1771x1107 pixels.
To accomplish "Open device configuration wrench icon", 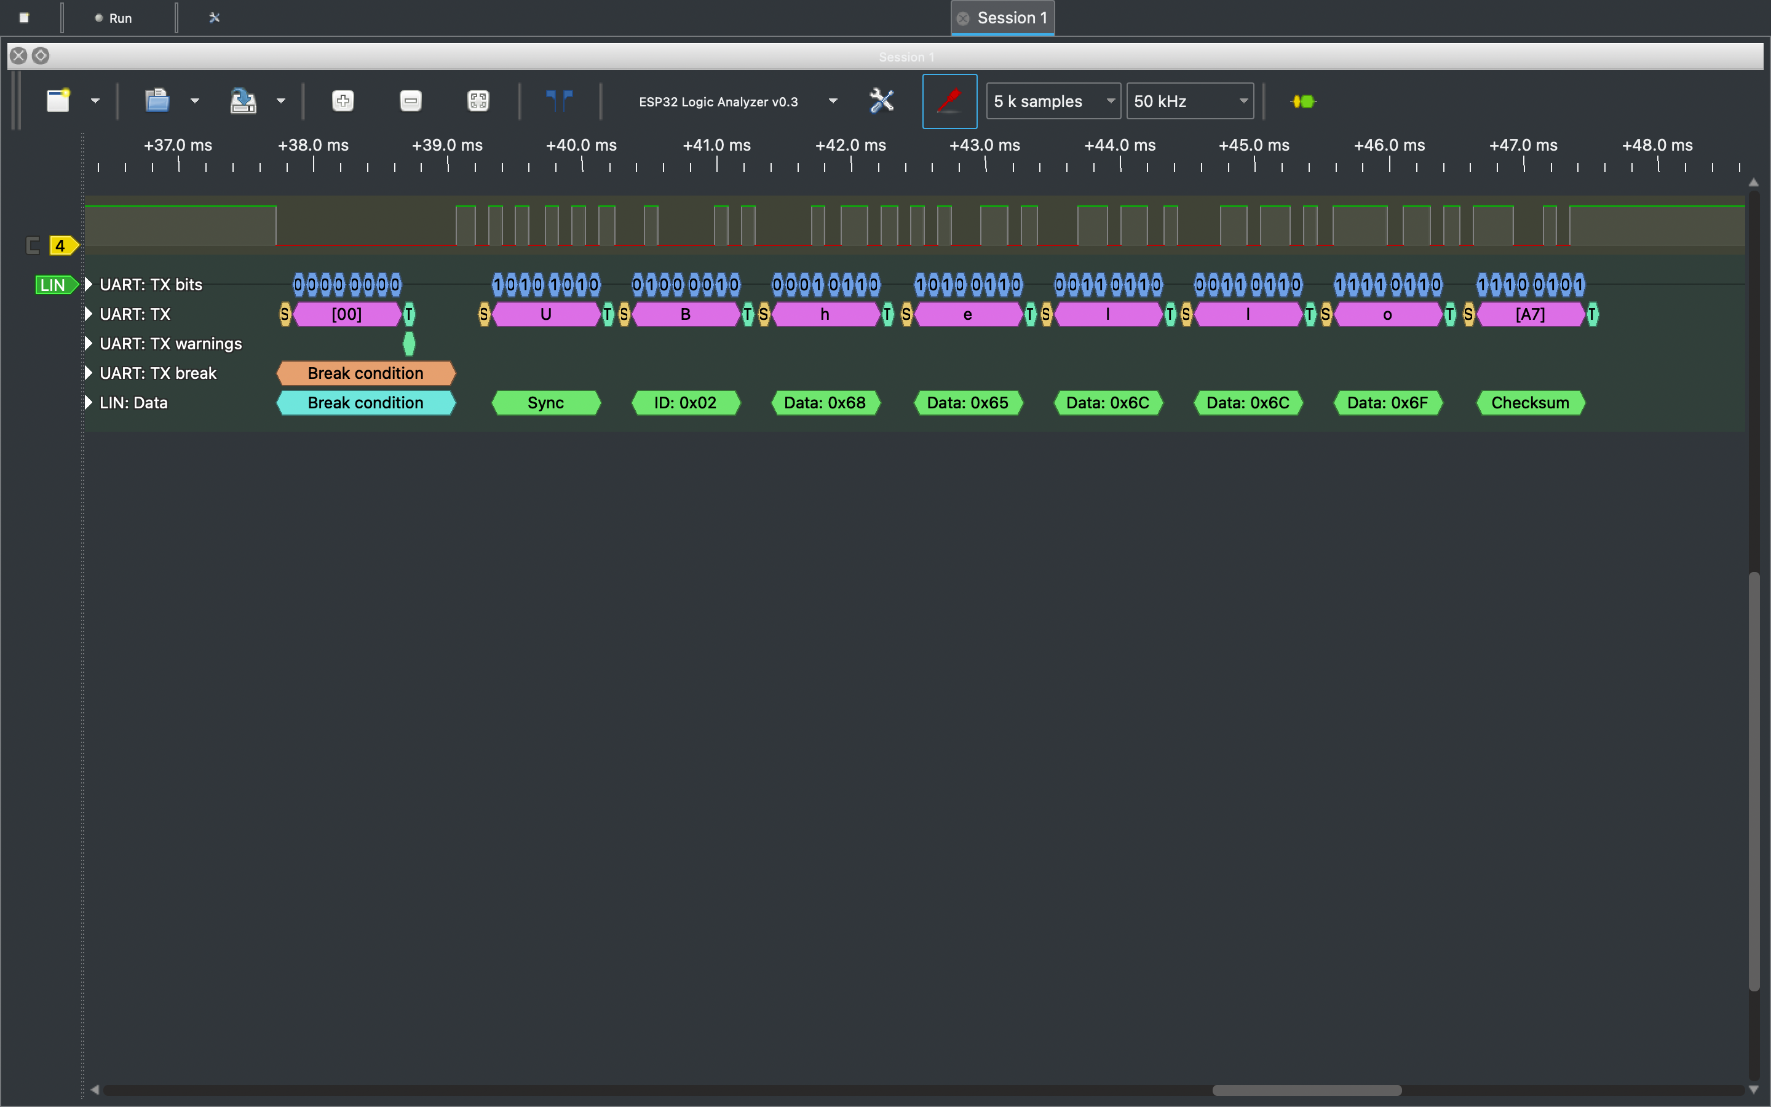I will 881,101.
